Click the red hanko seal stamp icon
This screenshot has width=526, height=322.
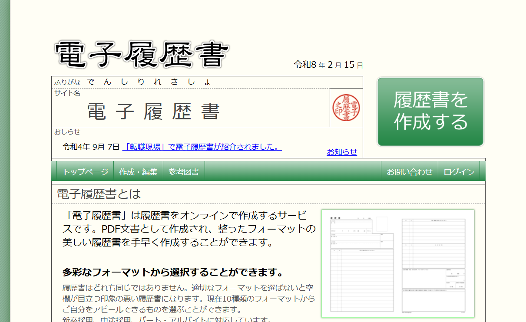pos(346,108)
